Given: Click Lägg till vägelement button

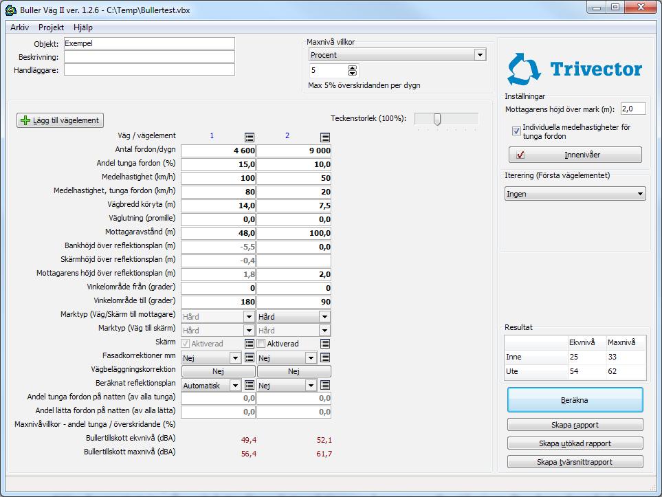Looking at the screenshot, I should (60, 120).
